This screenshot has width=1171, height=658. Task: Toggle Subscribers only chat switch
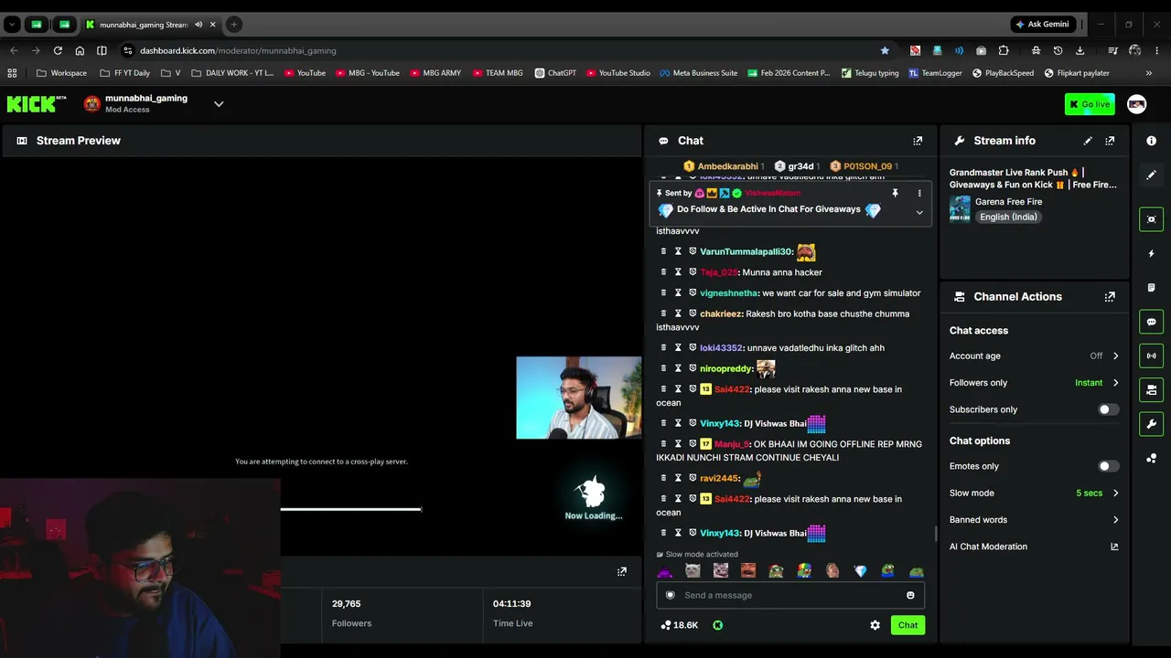1108,409
